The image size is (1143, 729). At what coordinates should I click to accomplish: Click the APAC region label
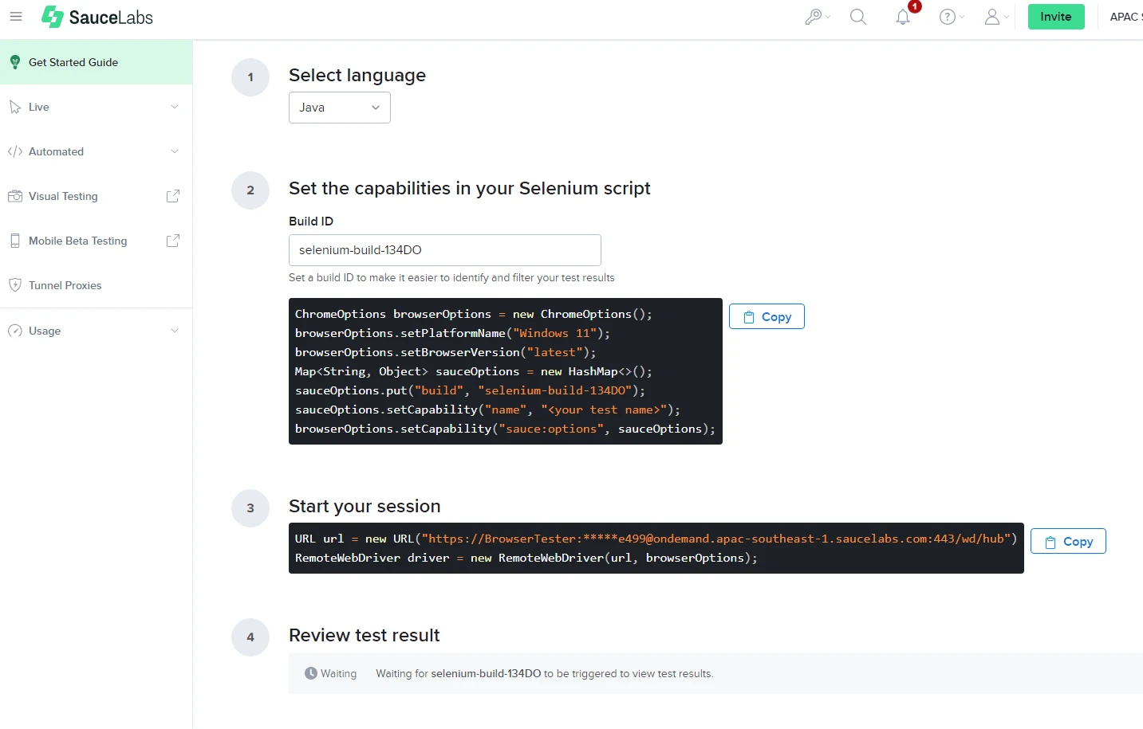tap(1125, 17)
